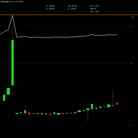Image resolution: width=138 pixels, height=138 pixels.
Task: Click the 'OL: 1.03' readout
Action: click(94, 12)
